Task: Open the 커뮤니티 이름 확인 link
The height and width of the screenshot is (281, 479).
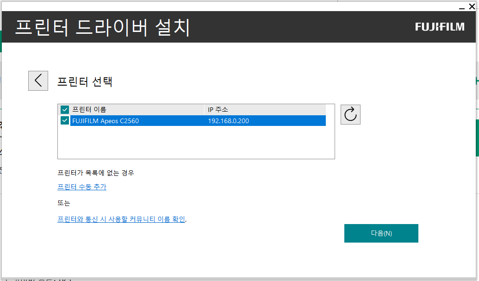Action: [121, 219]
